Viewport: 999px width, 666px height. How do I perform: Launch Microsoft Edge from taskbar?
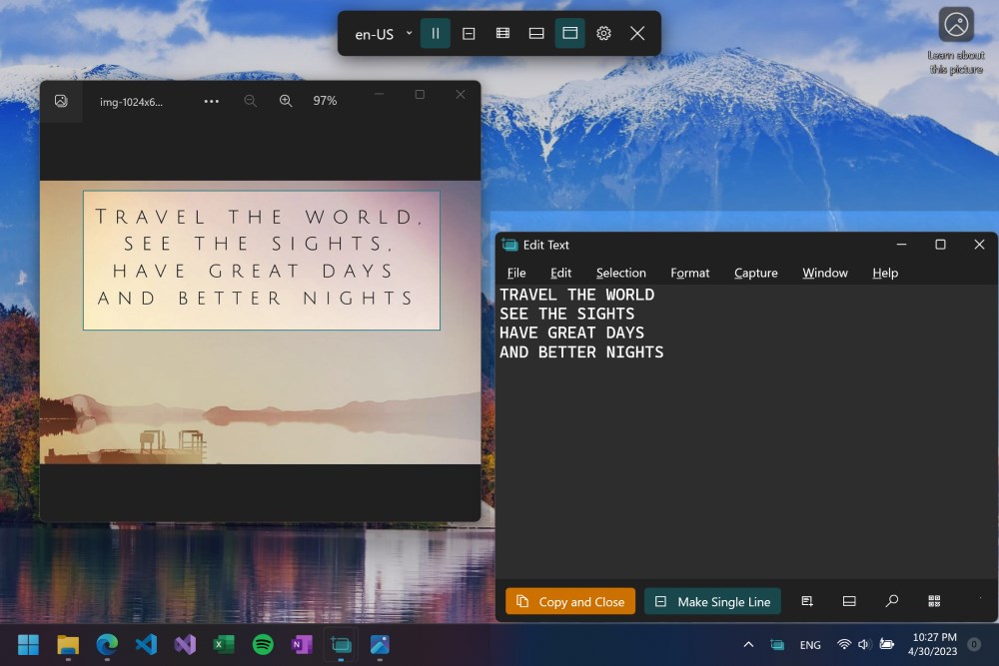pos(107,645)
